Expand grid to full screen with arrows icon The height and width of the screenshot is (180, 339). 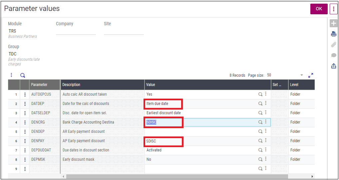pos(311,75)
